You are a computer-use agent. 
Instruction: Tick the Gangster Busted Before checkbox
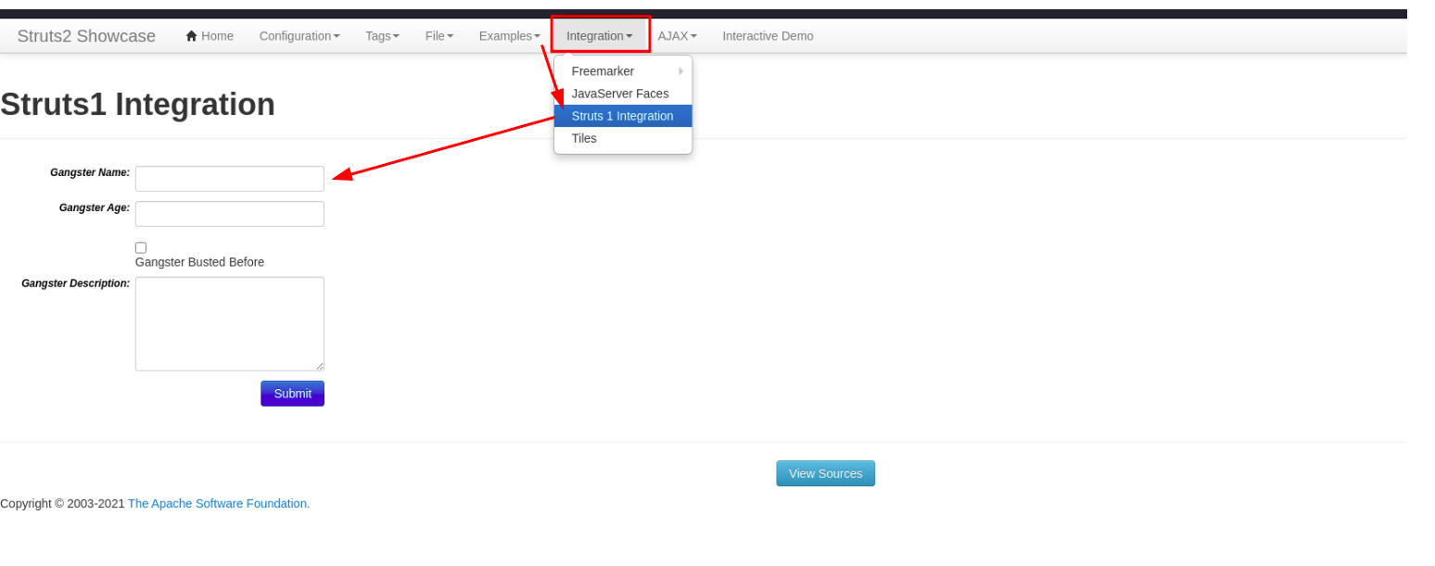pos(141,247)
